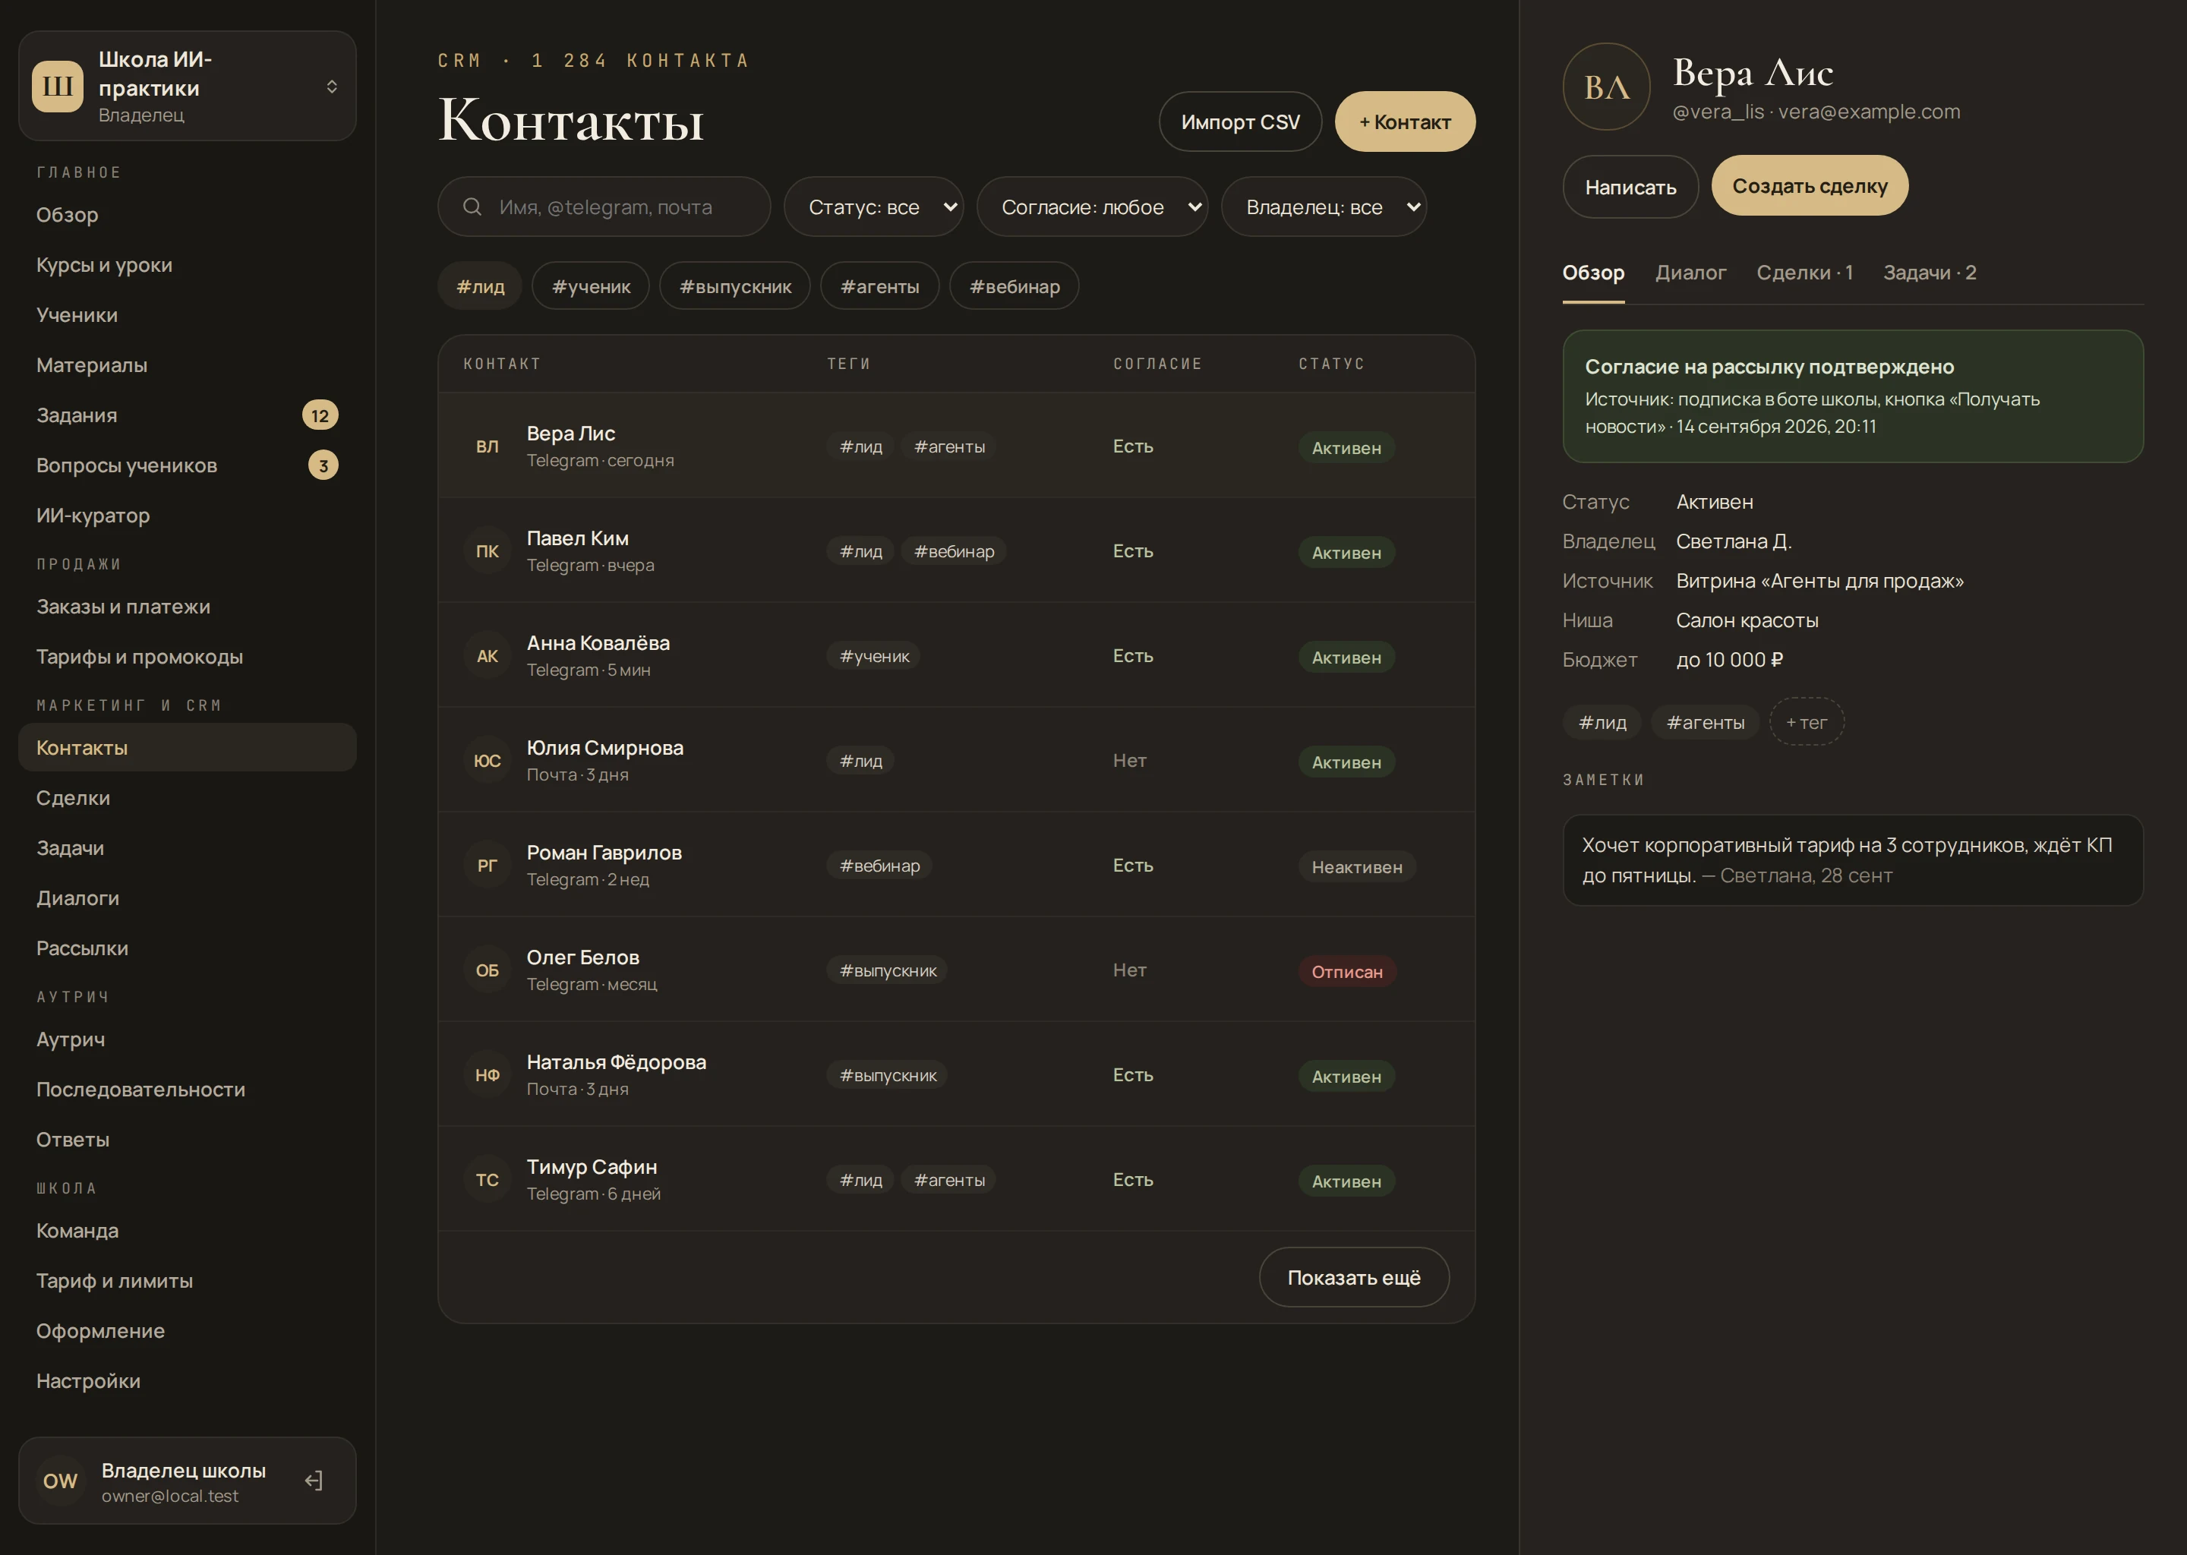Click the Неактивен status of Роман Гаврилов
Screen dimensions: 2187x1555
1357,866
